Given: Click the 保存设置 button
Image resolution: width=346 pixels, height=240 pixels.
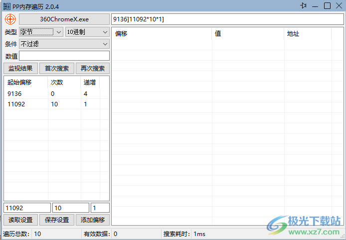Looking at the screenshot, I should pyautogui.click(x=56, y=220).
